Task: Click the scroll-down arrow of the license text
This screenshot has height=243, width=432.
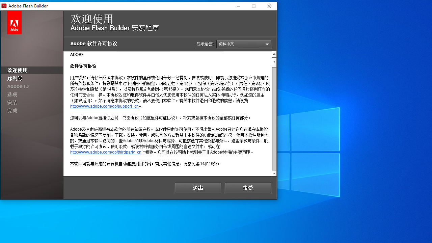Action: coord(274,173)
